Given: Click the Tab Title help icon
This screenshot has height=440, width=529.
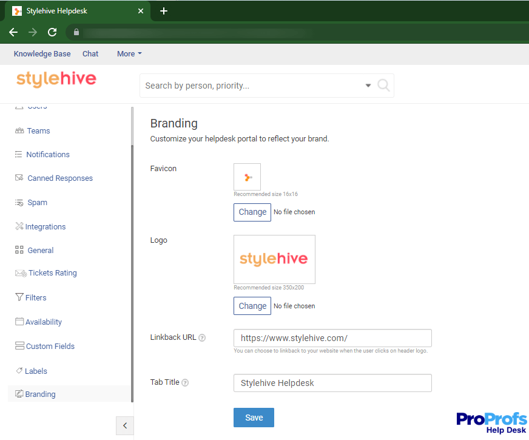Looking at the screenshot, I should 185,382.
